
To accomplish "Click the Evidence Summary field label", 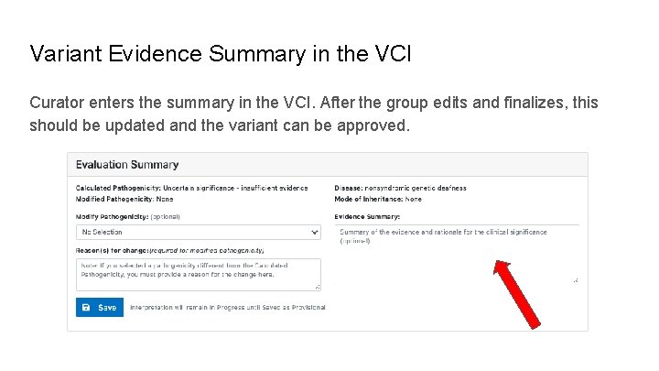I will pyautogui.click(x=367, y=216).
